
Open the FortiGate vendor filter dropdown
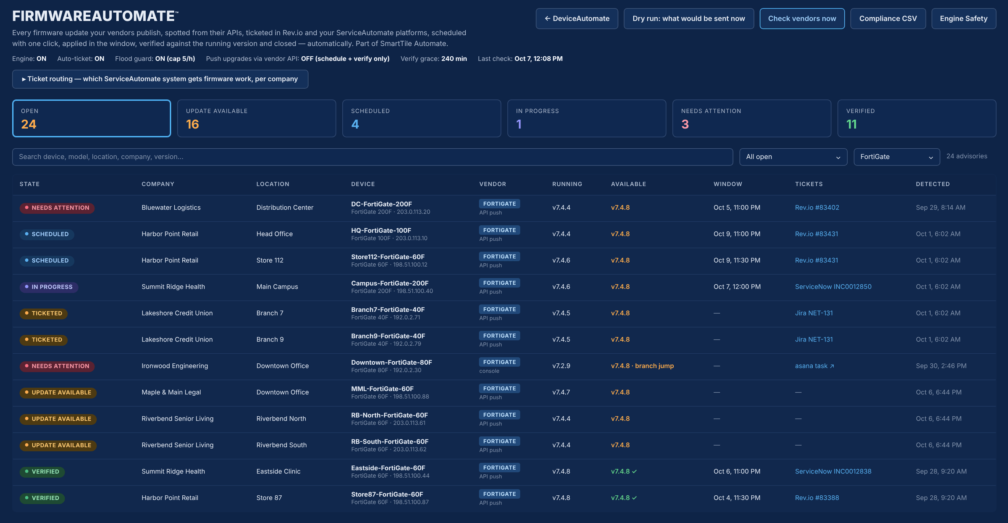click(x=897, y=157)
